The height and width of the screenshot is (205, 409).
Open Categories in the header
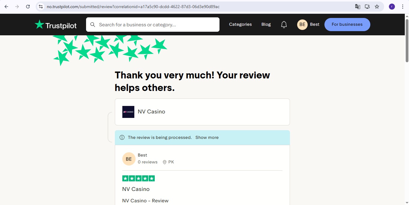coord(240,25)
